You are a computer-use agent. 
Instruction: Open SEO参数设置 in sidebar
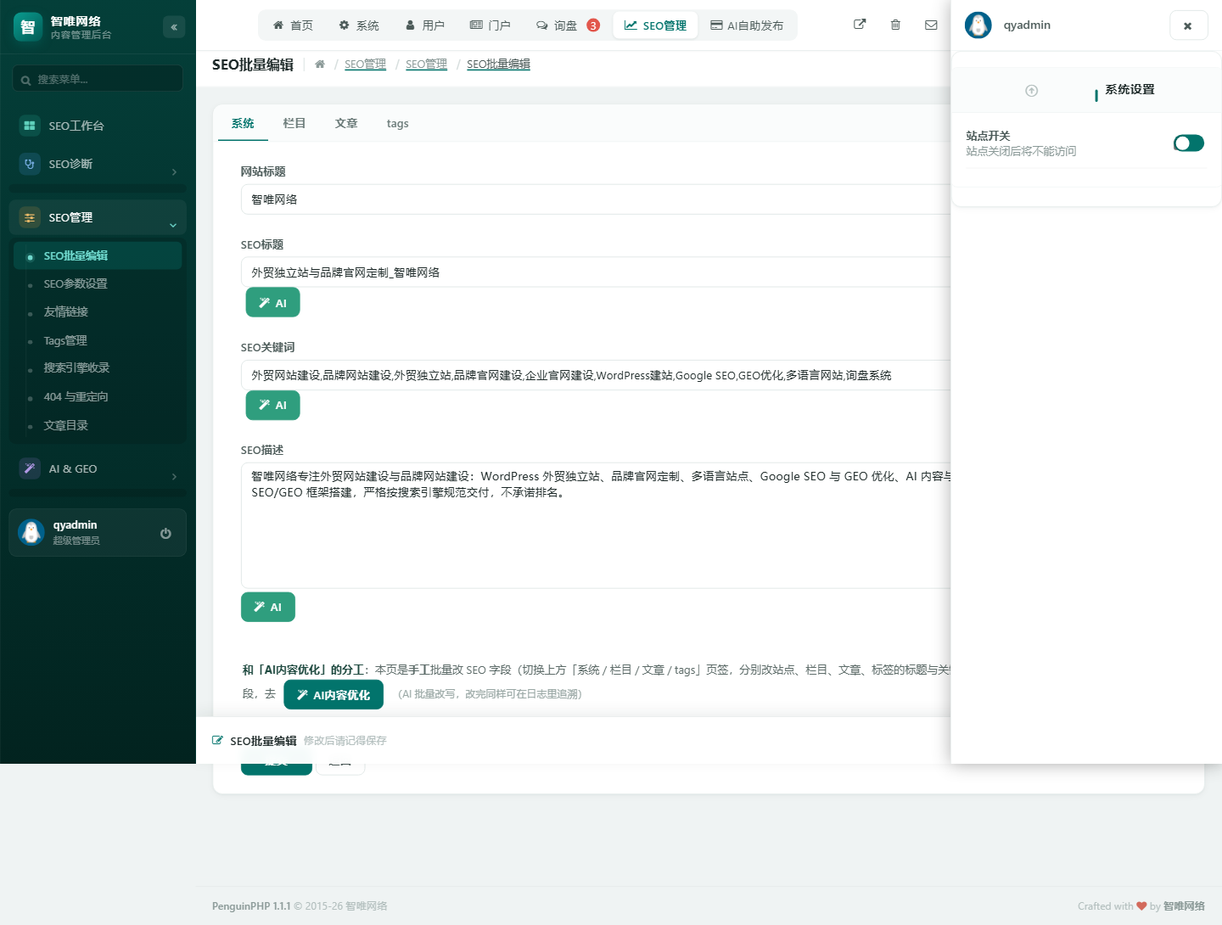[98, 284]
